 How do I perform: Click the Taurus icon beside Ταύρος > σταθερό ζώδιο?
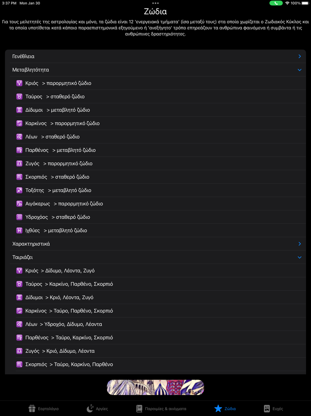pos(19,97)
